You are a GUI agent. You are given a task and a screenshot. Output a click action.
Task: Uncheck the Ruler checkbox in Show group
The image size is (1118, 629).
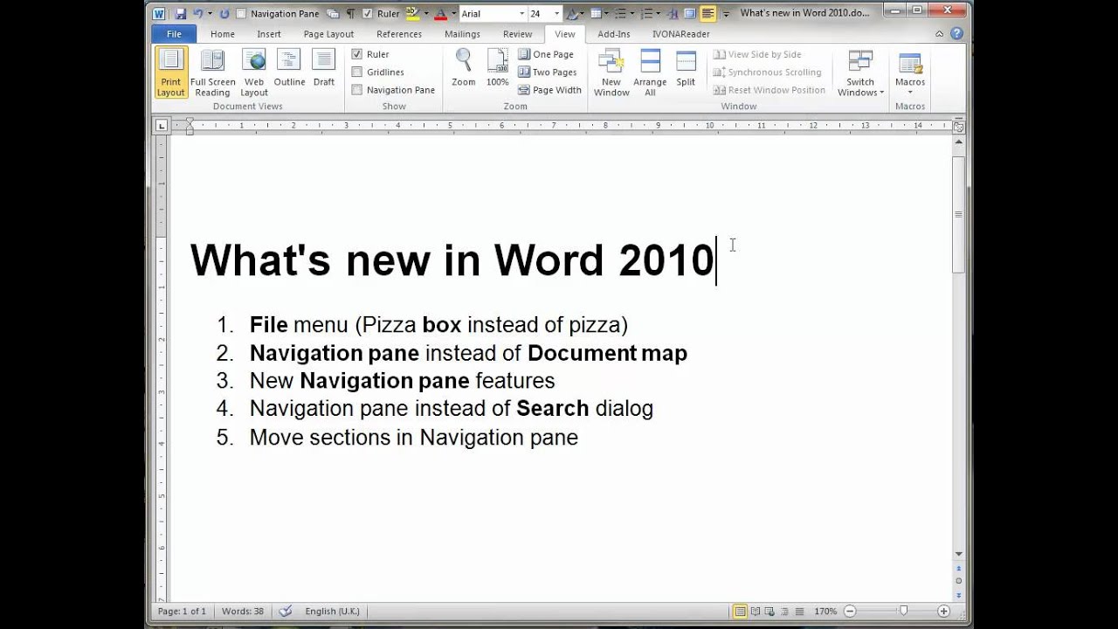click(357, 54)
